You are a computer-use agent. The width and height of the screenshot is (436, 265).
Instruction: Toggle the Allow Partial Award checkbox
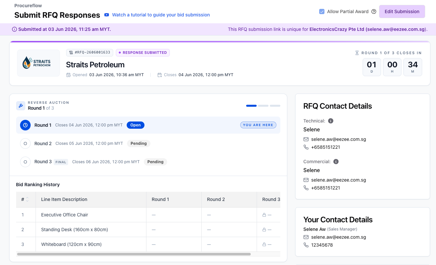322,11
